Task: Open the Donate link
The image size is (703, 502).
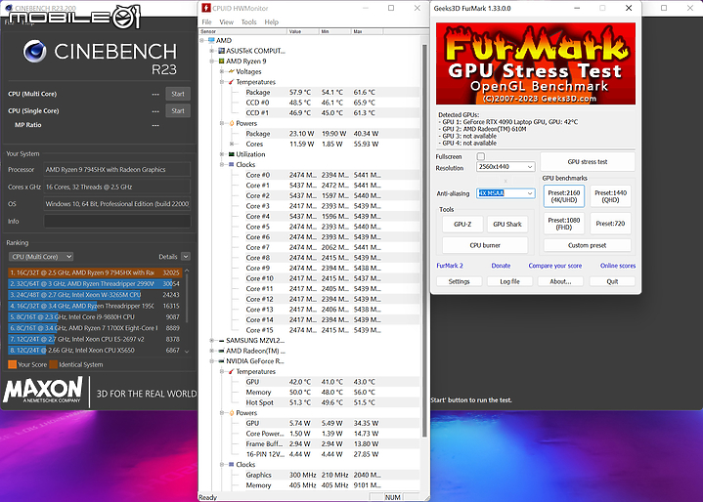Action: (501, 266)
